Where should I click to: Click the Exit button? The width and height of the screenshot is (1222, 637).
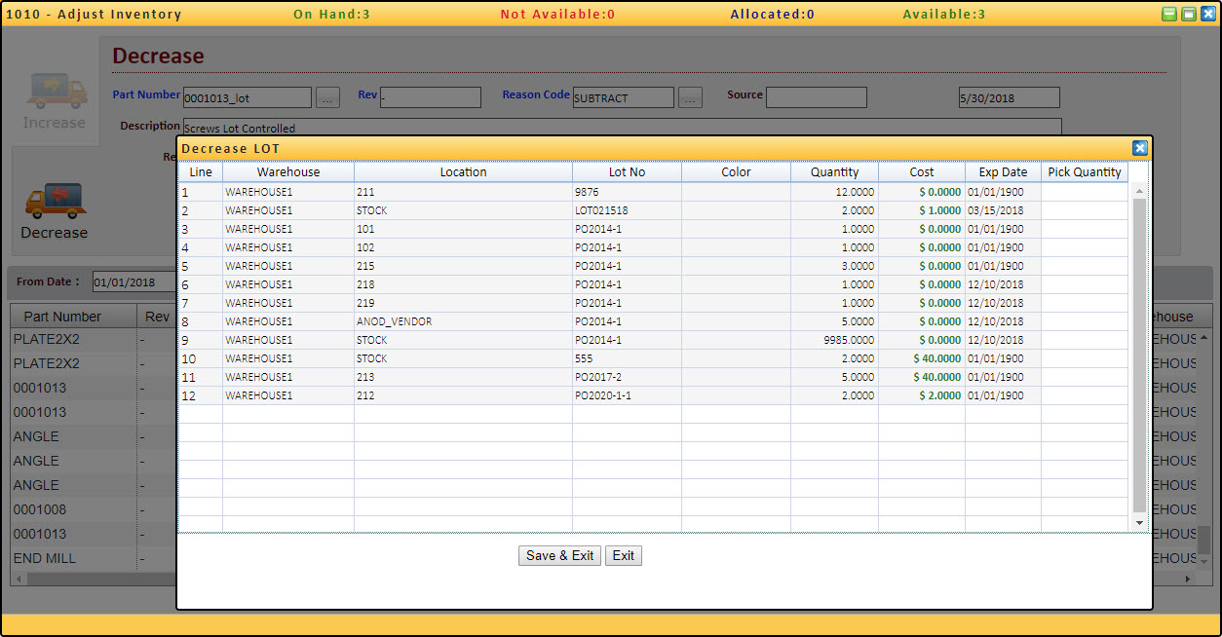[624, 555]
